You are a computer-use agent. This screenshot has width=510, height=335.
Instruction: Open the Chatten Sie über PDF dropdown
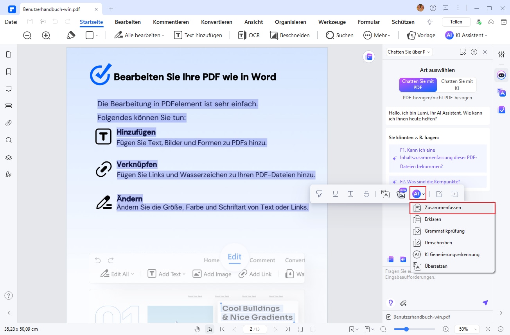[409, 52]
